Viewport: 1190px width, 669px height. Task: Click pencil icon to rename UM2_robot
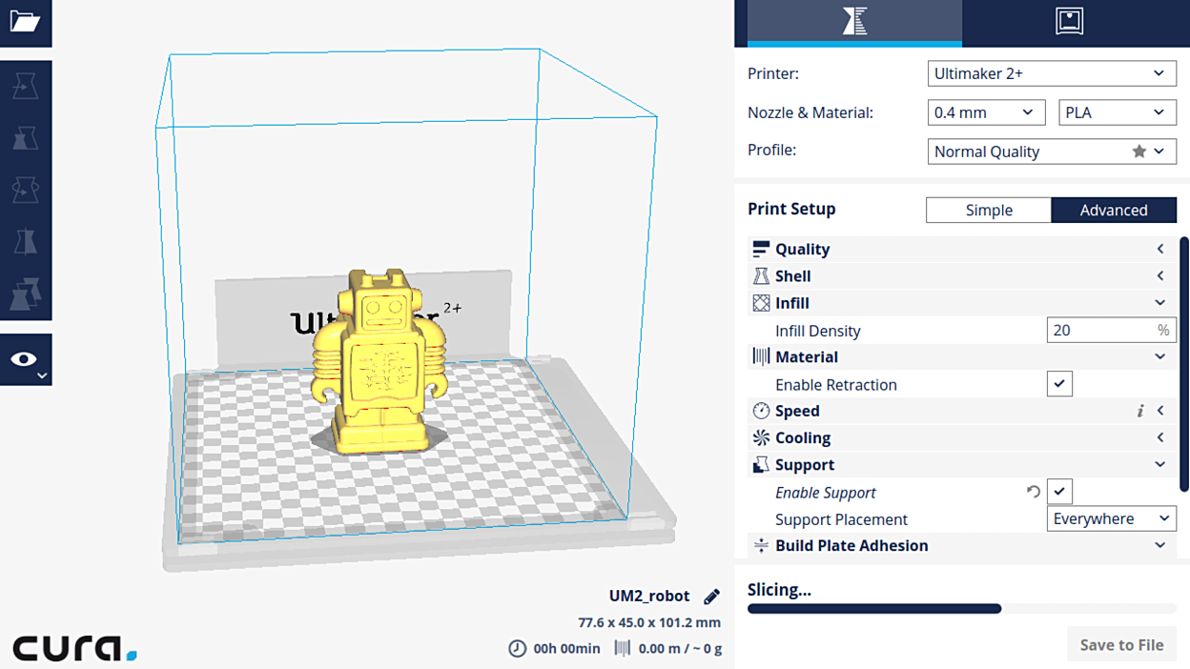tap(711, 597)
